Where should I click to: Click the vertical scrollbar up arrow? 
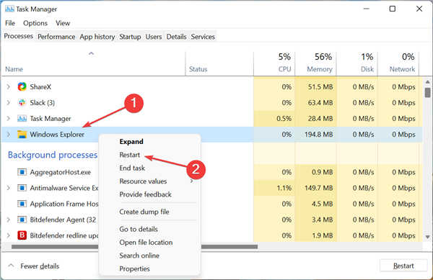[x=427, y=82]
